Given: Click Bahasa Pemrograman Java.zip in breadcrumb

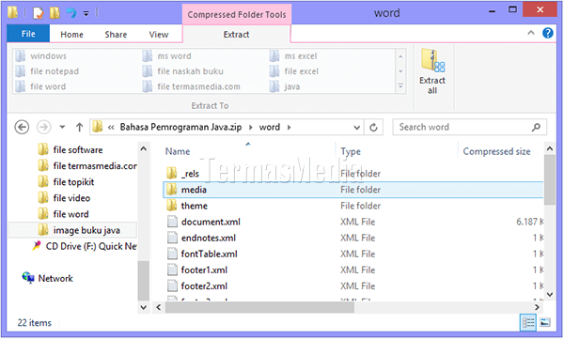Looking at the screenshot, I should tap(180, 127).
